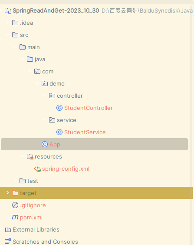Collapse the controller package
Image resolution: width=194 pixels, height=245 pixels.
[44, 96]
